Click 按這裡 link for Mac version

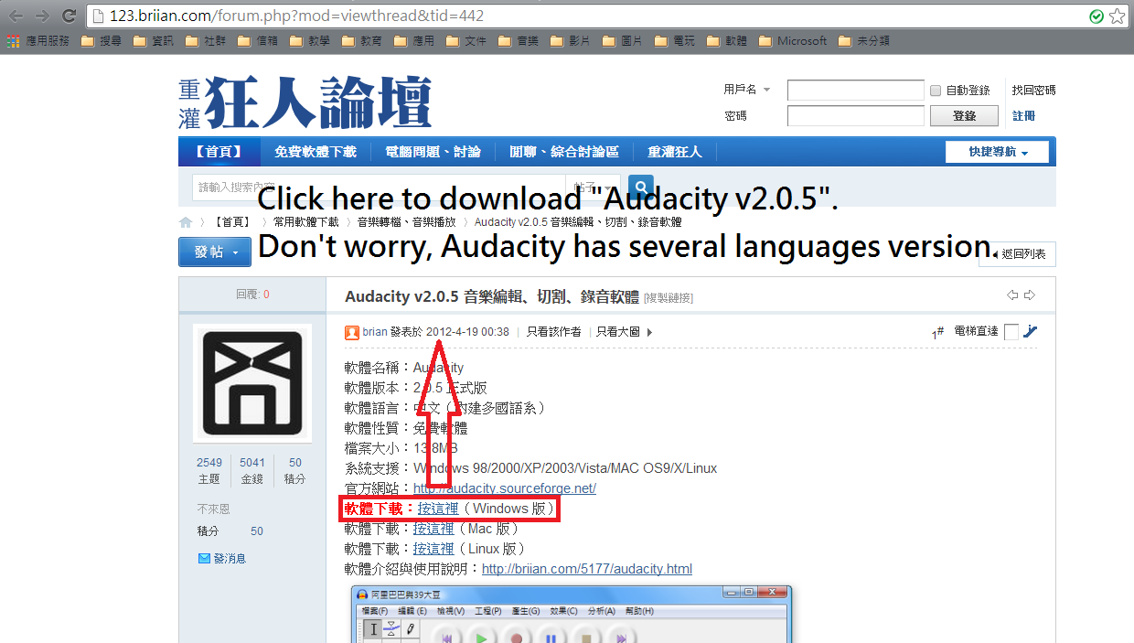(433, 529)
